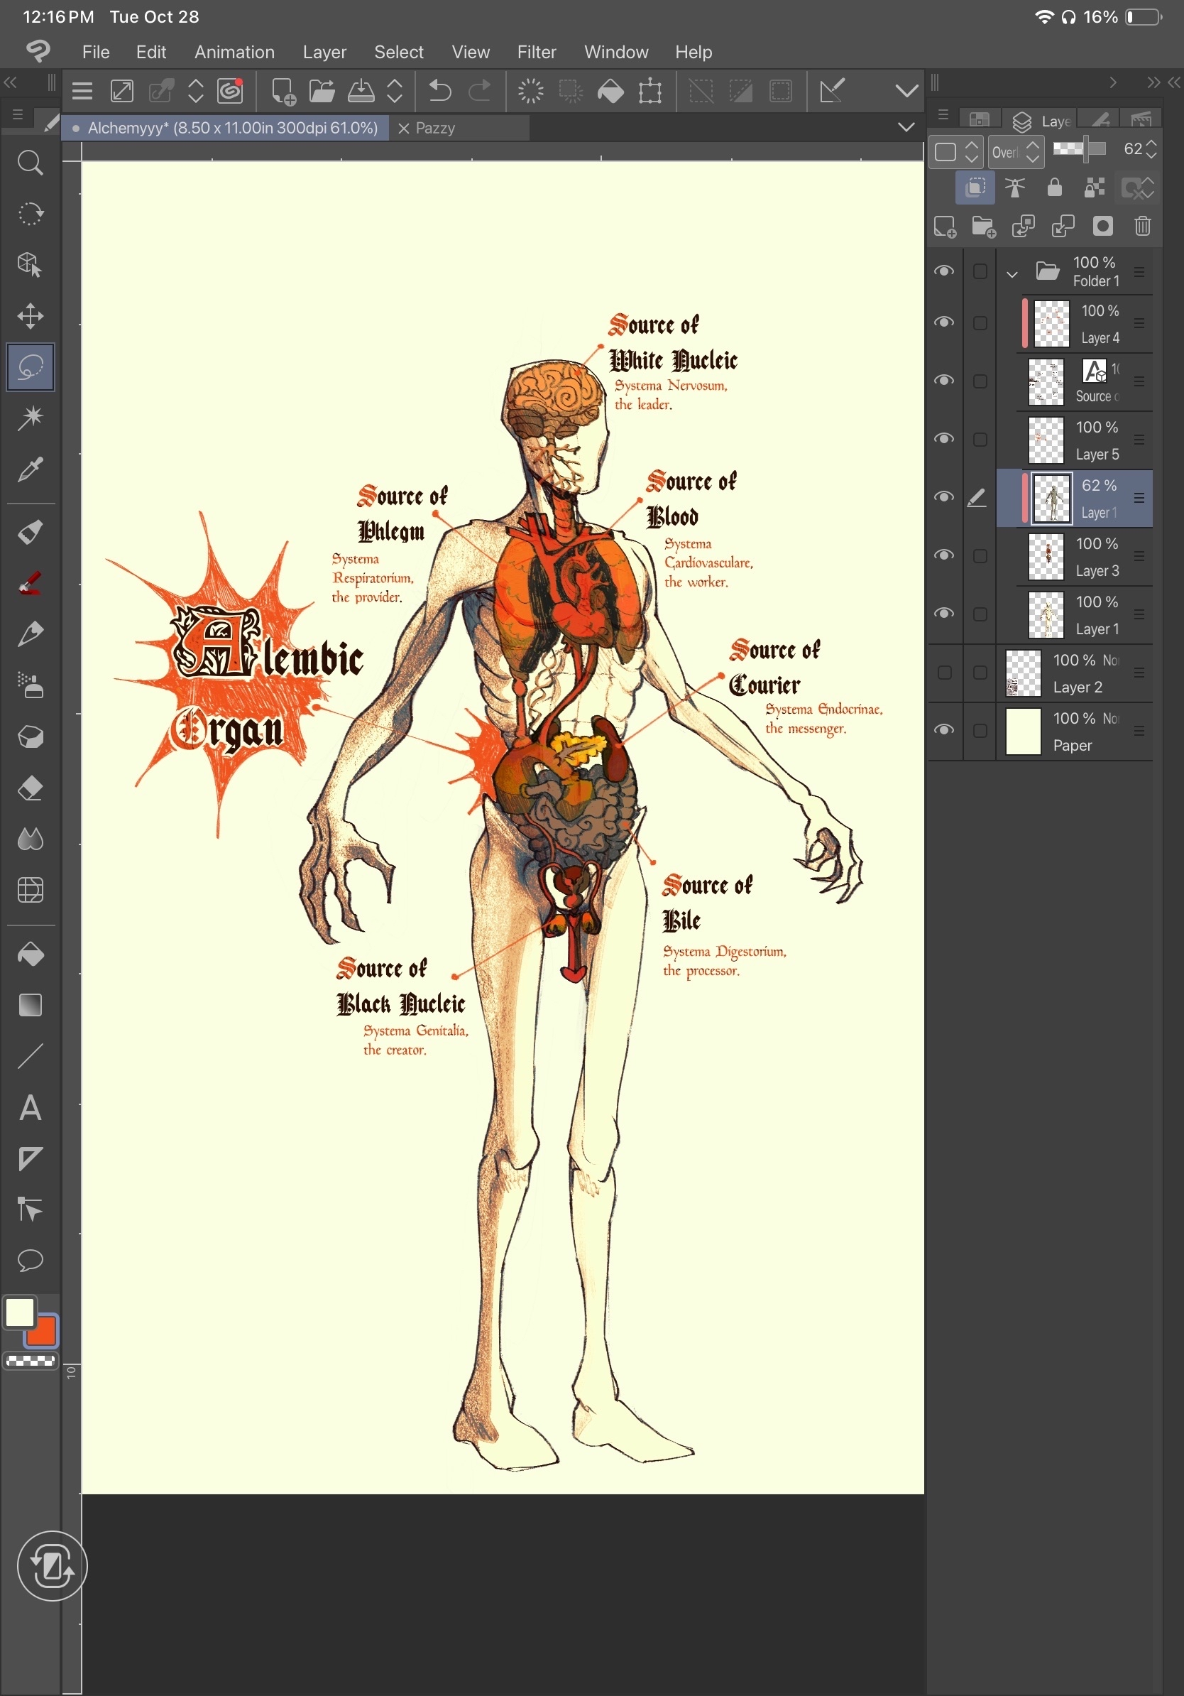The width and height of the screenshot is (1184, 1696).
Task: Click the Delete layer trash icon
Action: click(1142, 226)
